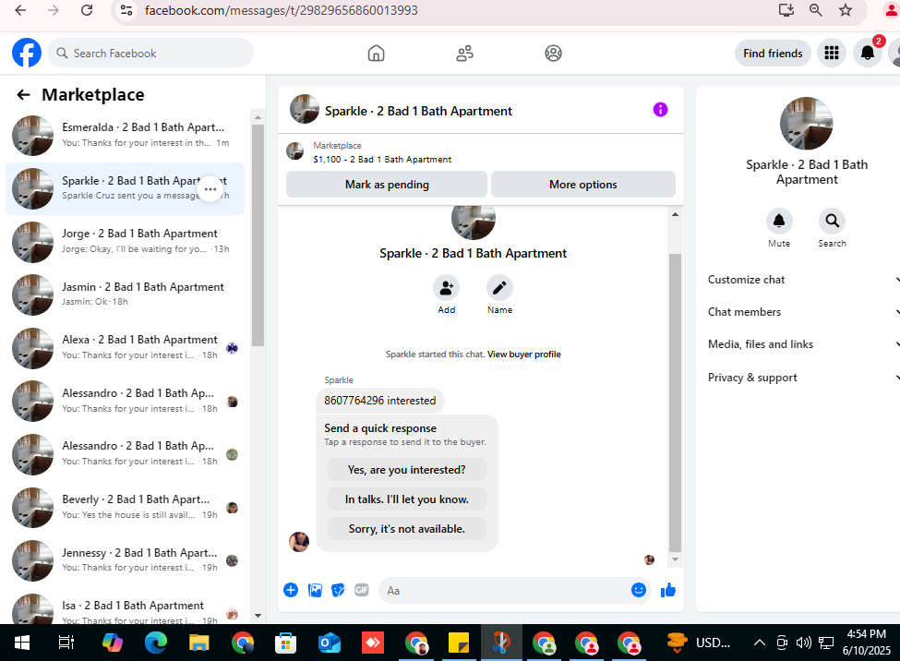The width and height of the screenshot is (900, 661).
Task: Send a thumbs-up like
Action: pos(668,590)
